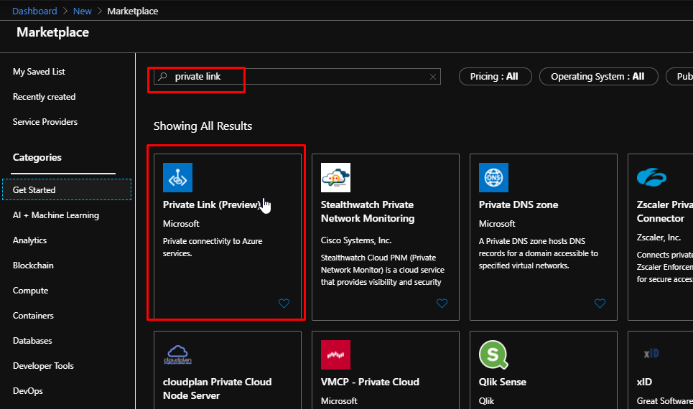The height and width of the screenshot is (409, 693).
Task: Open the Private DNS zone title
Action: click(518, 205)
